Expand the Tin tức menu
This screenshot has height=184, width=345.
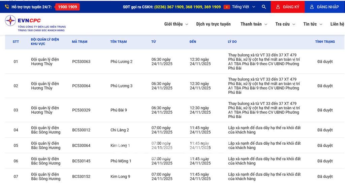[312, 24]
